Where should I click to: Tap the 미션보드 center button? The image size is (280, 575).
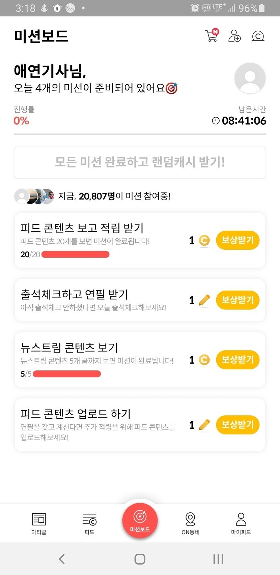tap(140, 520)
